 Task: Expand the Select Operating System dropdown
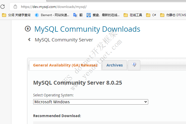(91, 102)
